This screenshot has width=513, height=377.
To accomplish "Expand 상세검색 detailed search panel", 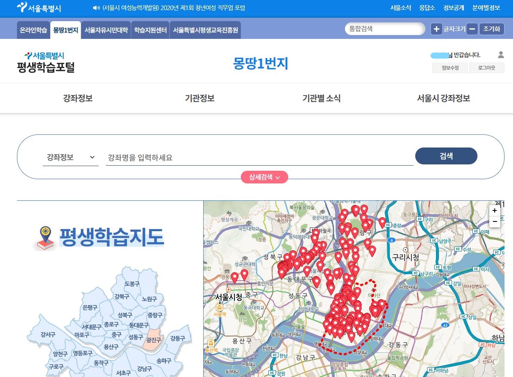I will pyautogui.click(x=265, y=178).
